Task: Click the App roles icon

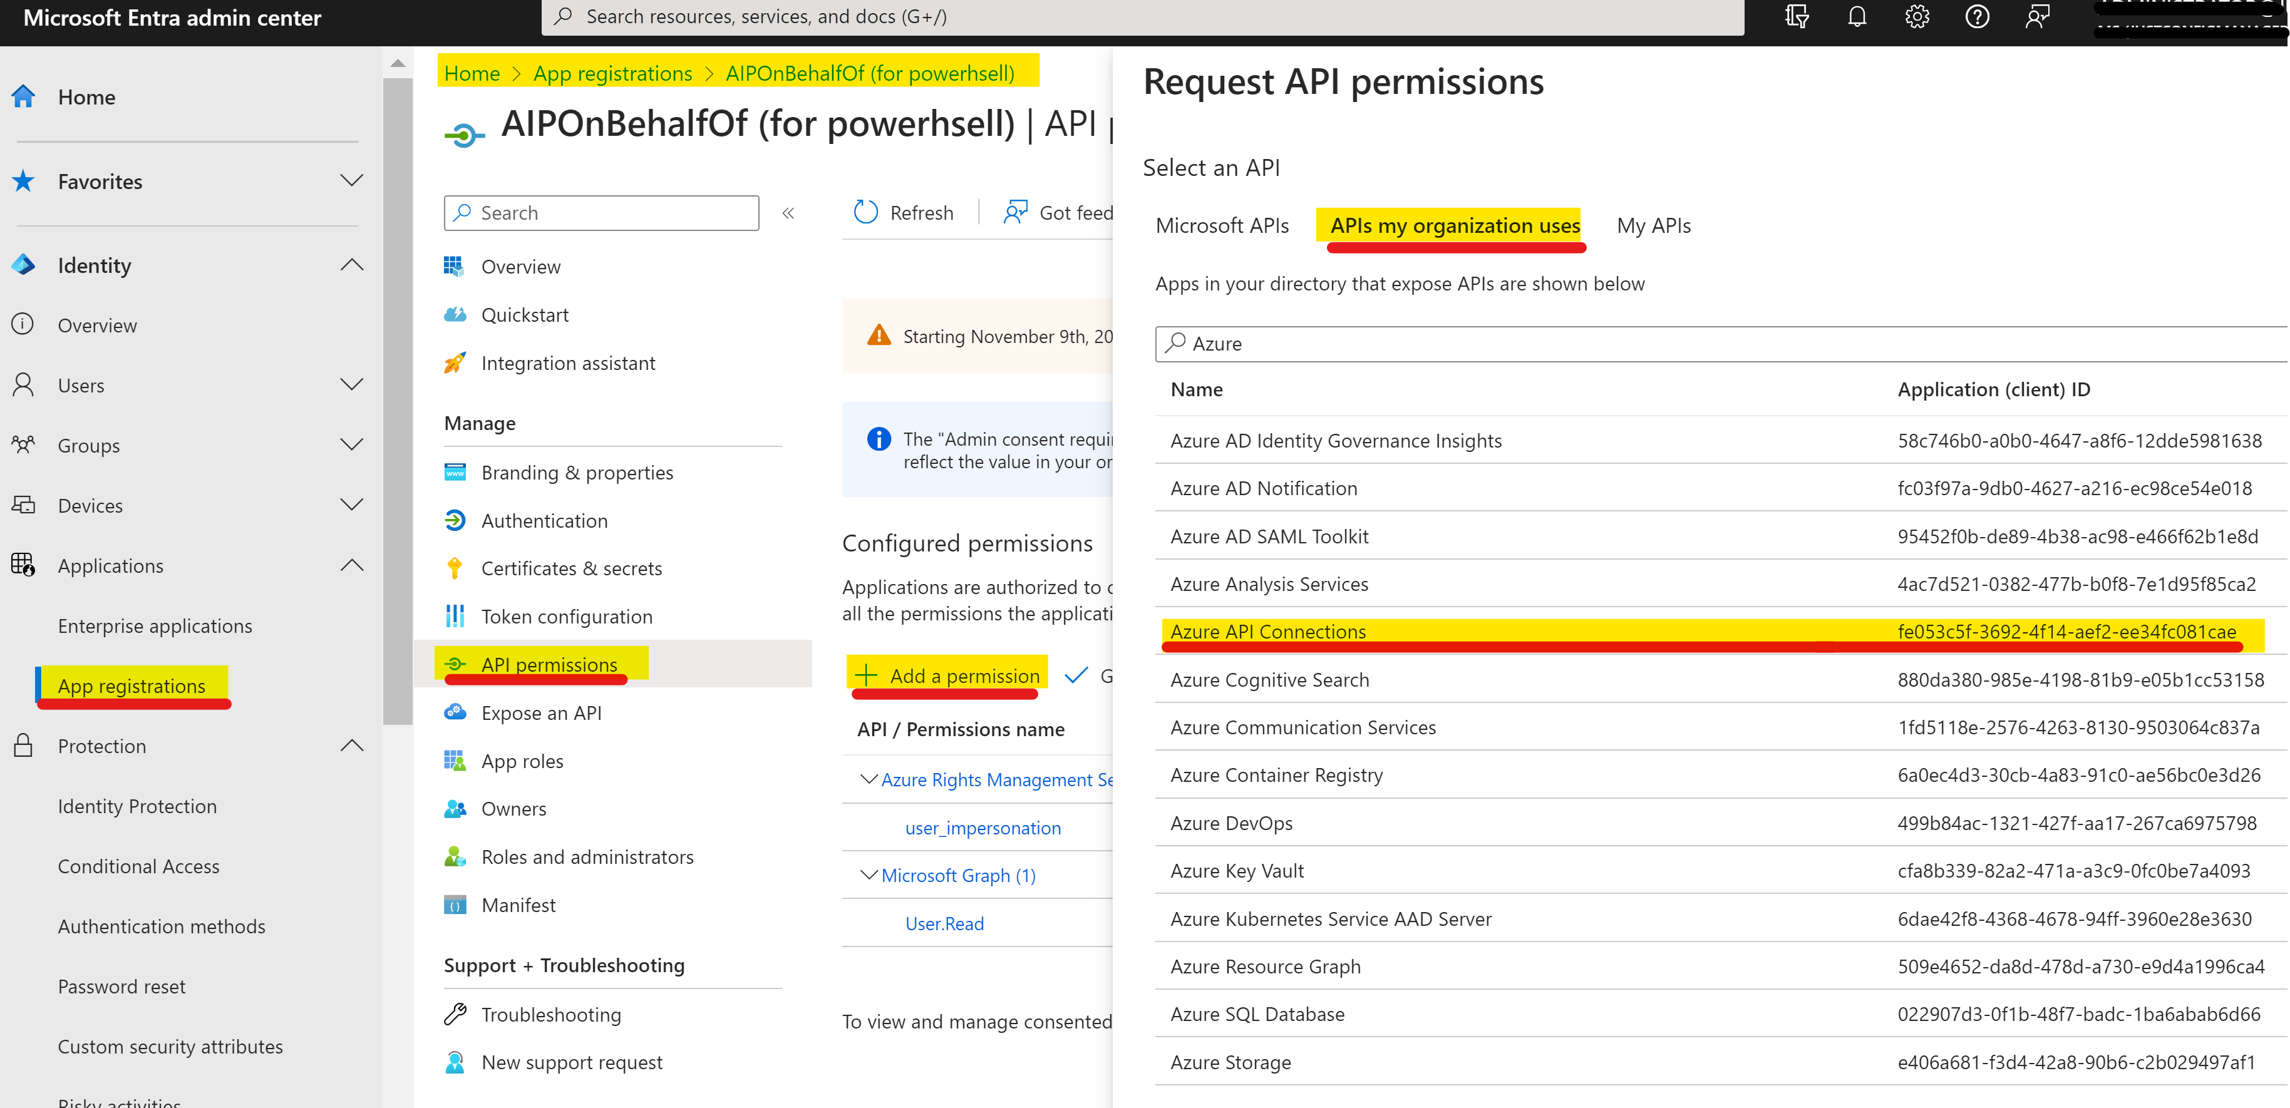Action: 455,761
